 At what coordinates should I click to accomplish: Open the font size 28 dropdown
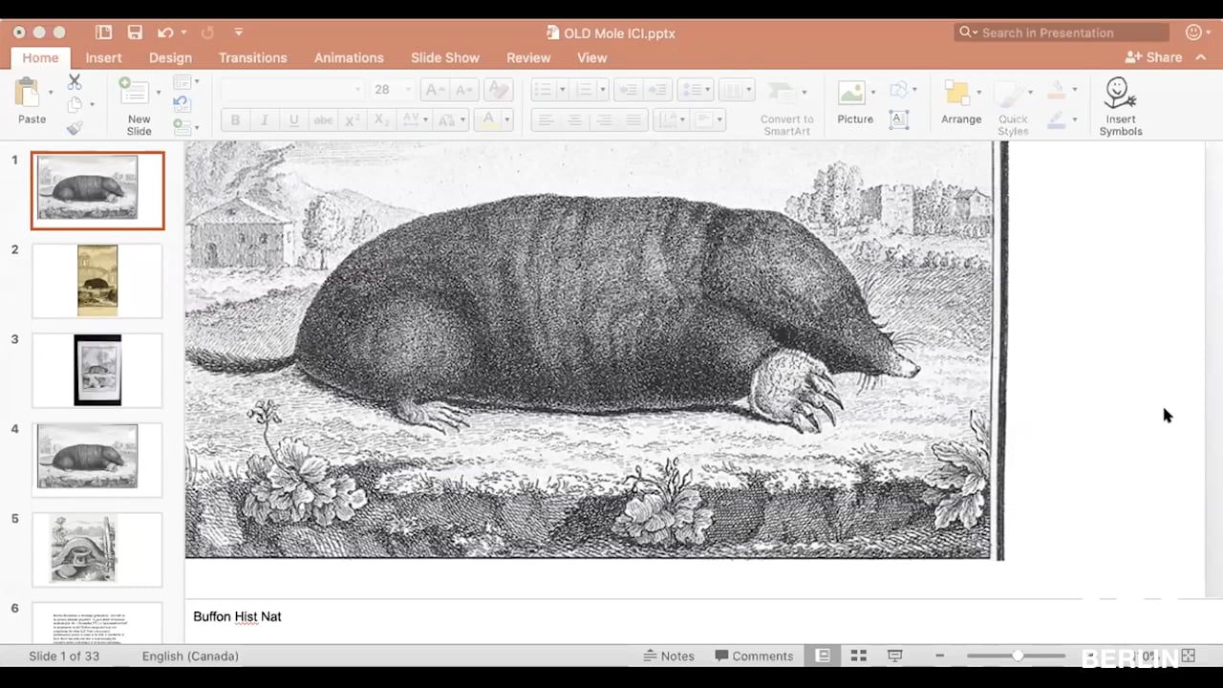pyautogui.click(x=409, y=90)
